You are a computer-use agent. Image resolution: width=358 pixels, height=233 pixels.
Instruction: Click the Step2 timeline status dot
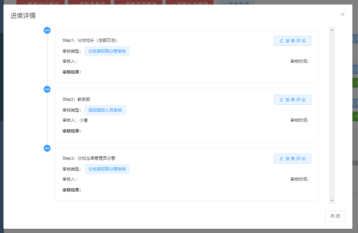coord(47,89)
